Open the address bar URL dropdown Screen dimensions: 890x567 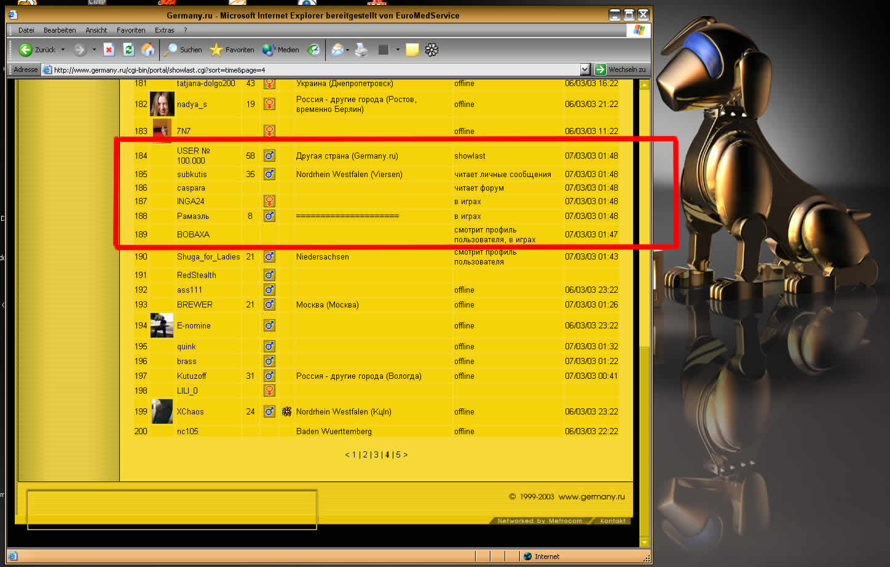(585, 69)
